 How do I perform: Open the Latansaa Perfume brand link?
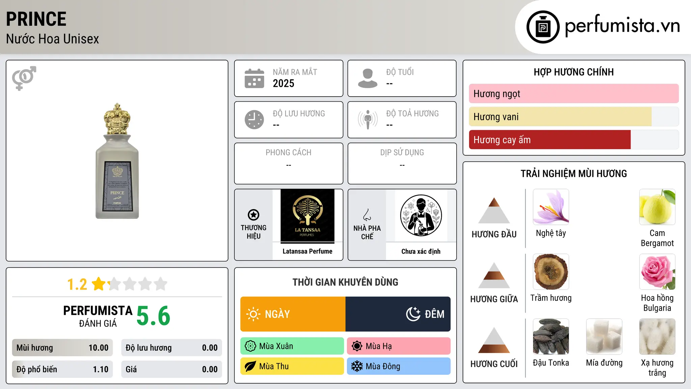(x=307, y=251)
